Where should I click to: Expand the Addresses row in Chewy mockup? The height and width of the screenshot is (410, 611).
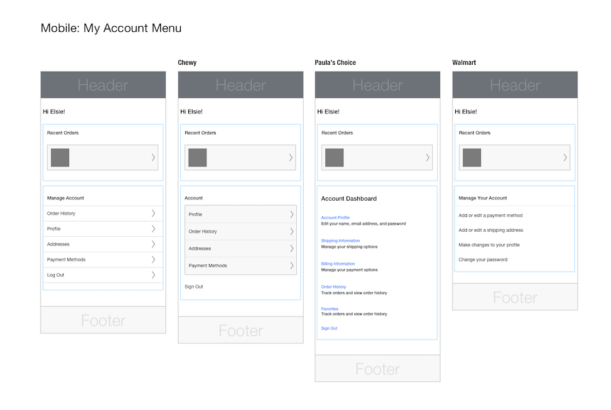point(291,249)
